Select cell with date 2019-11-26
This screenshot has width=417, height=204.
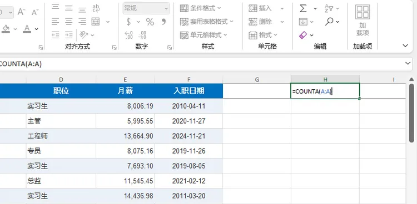(x=188, y=151)
